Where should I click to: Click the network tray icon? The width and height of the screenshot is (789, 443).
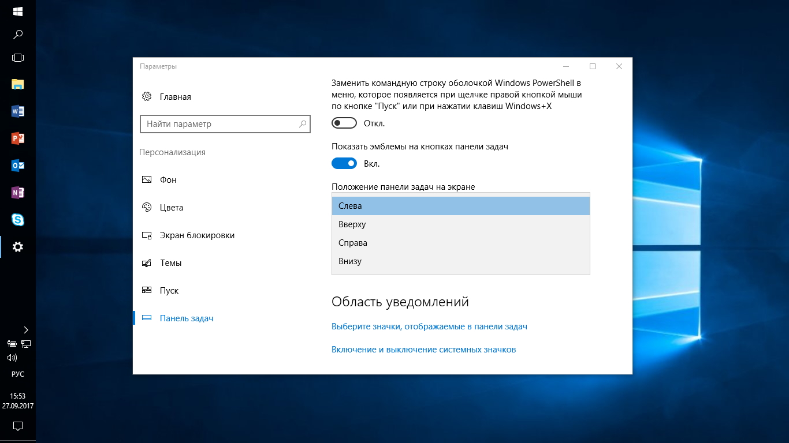click(x=26, y=344)
